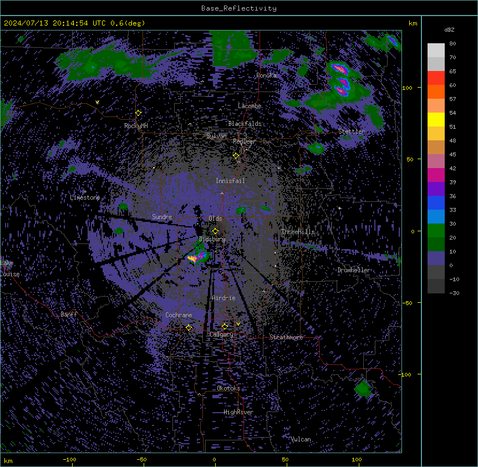Click the Sylvan town label

[x=216, y=136]
